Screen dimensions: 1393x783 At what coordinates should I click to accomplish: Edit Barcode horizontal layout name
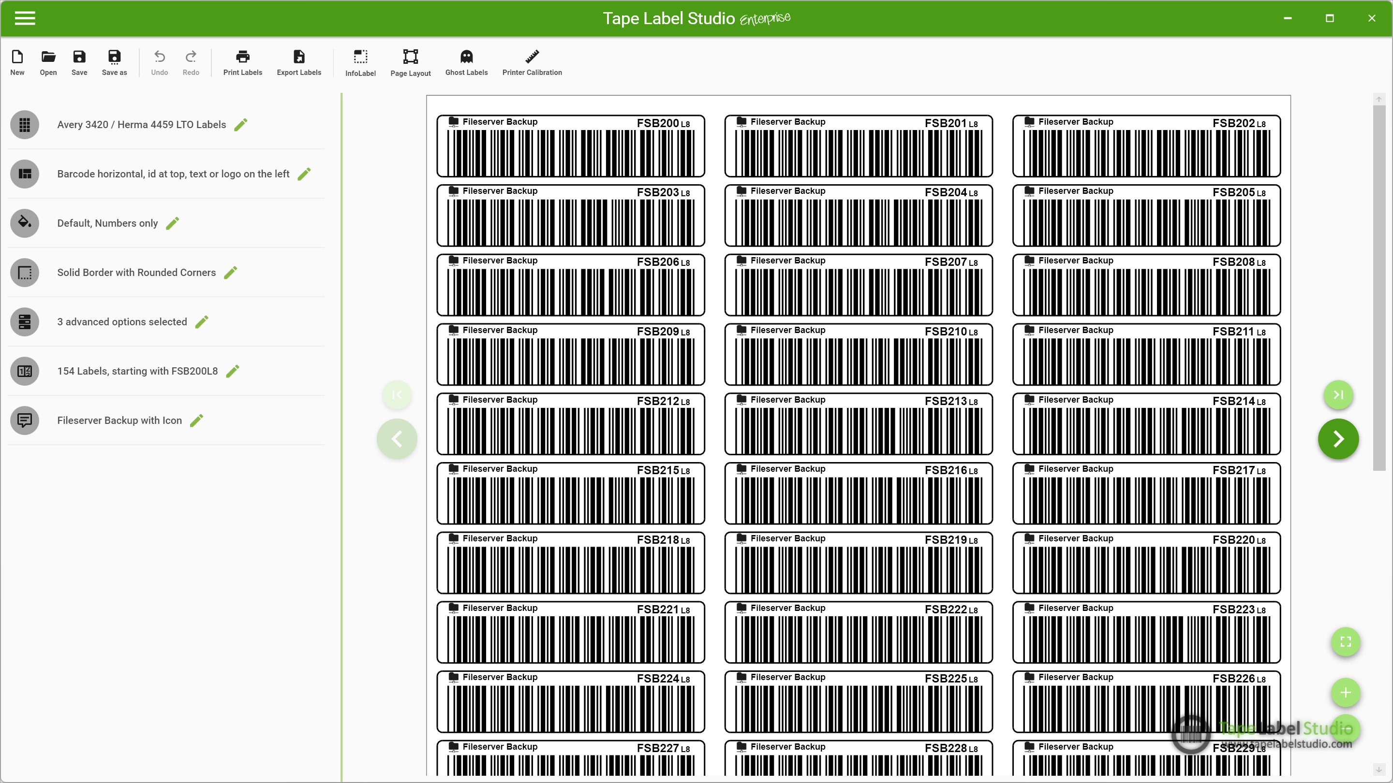(305, 173)
